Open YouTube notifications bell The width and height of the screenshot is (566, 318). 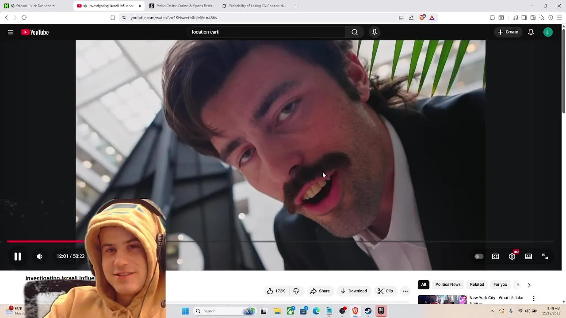pyautogui.click(x=531, y=32)
